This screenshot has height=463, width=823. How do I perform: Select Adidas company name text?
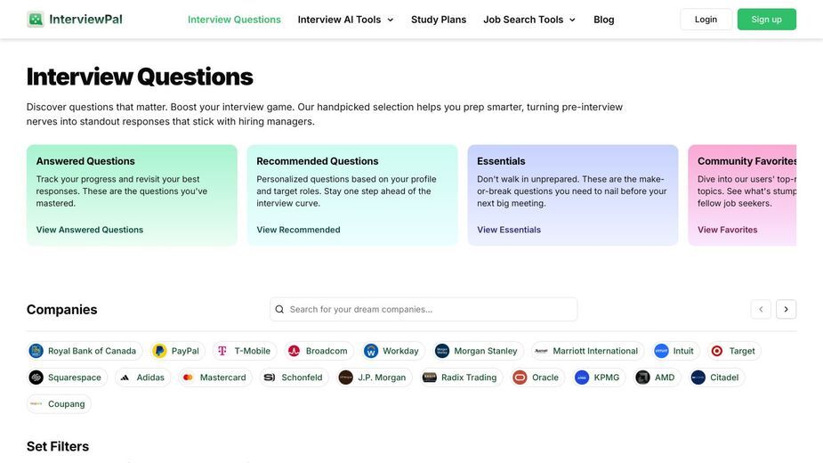(150, 378)
